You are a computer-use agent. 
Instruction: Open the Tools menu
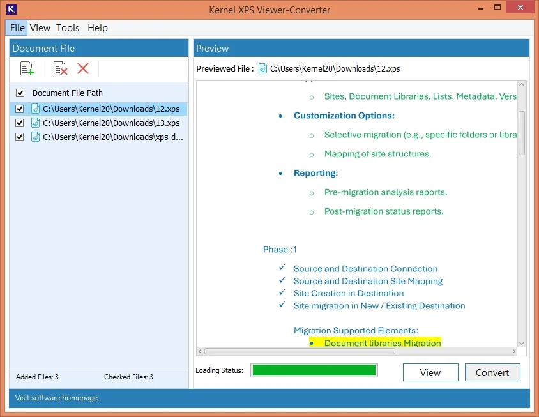pyautogui.click(x=68, y=28)
